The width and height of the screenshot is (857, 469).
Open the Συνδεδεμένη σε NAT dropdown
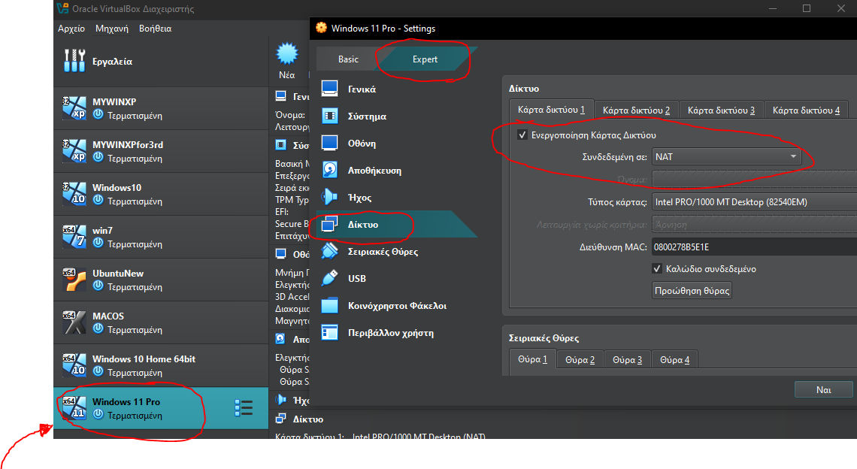coord(727,157)
